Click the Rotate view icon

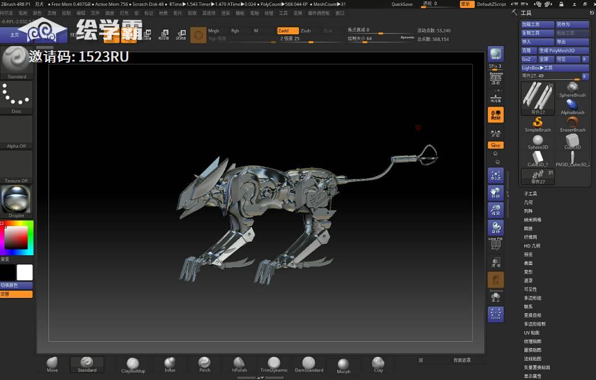click(x=496, y=228)
